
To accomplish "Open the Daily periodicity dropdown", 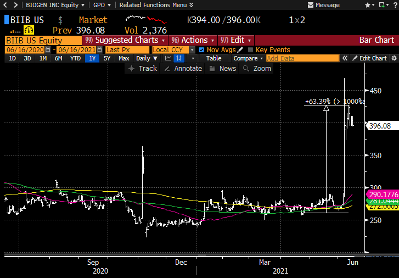I will pyautogui.click(x=147, y=58).
